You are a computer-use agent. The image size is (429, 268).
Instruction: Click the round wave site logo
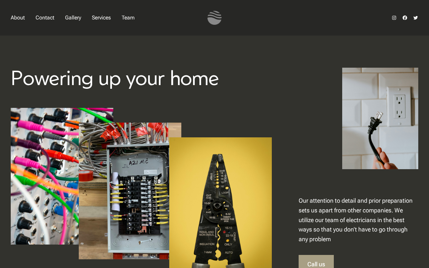pyautogui.click(x=214, y=18)
